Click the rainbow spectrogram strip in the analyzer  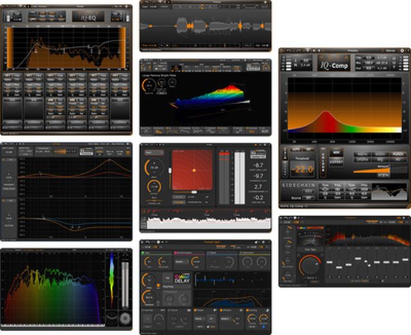tap(112, 280)
